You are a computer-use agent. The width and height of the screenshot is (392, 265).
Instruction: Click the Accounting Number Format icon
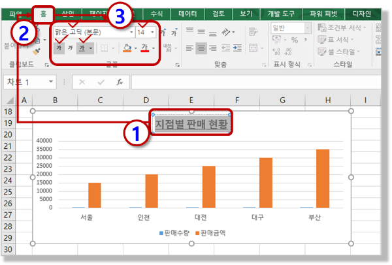pyautogui.click(x=276, y=39)
